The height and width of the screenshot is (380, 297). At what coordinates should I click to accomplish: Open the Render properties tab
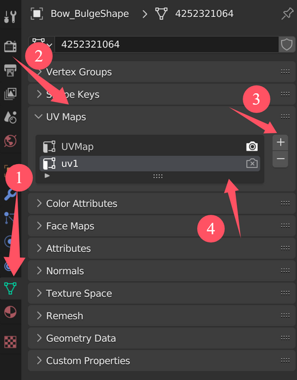point(10,46)
